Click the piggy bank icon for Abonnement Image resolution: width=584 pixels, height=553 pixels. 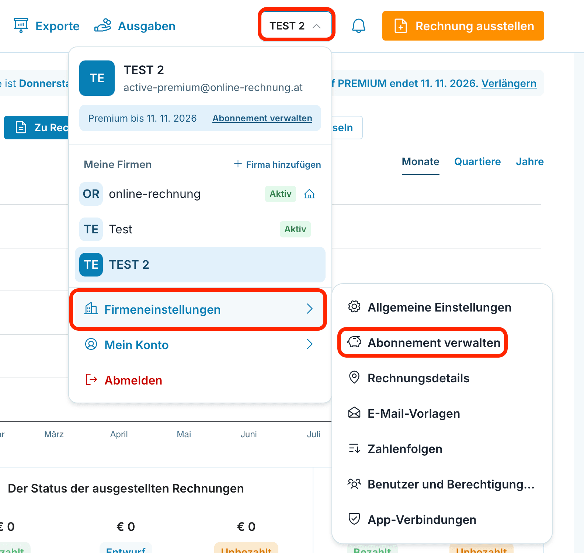354,342
